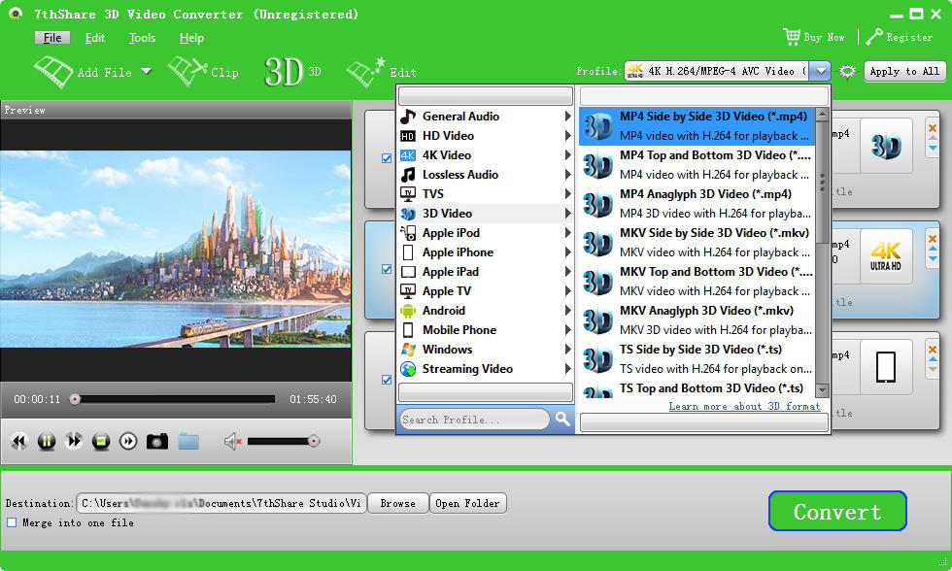Click the Destination path field
952x571 pixels.
point(221,503)
